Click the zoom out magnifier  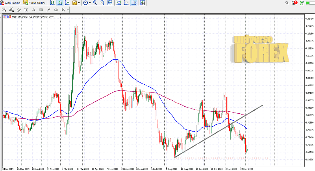click(102, 3)
